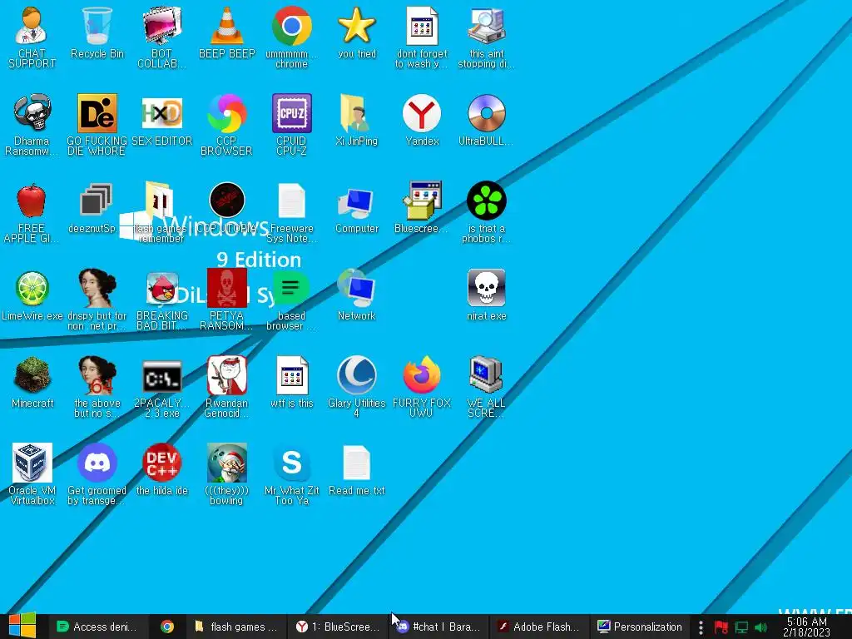Open CPUID CPU-Z shortcut
Image resolution: width=852 pixels, height=639 pixels.
point(292,125)
